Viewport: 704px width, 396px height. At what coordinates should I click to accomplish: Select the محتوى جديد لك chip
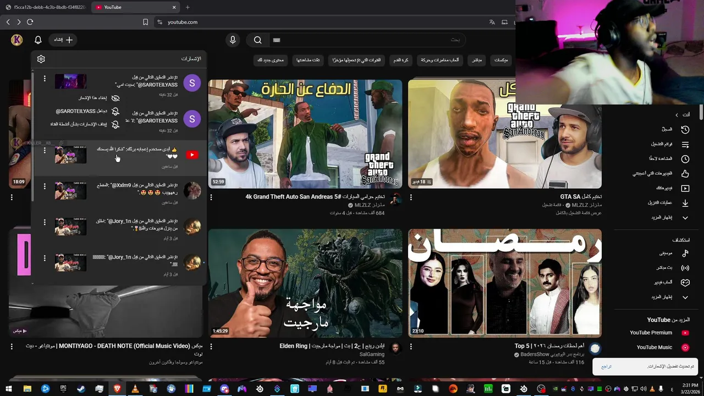click(x=271, y=59)
